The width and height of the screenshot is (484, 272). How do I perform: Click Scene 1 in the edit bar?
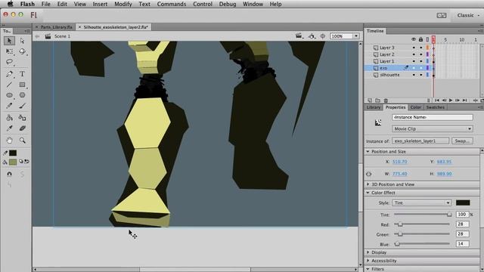pyautogui.click(x=62, y=36)
